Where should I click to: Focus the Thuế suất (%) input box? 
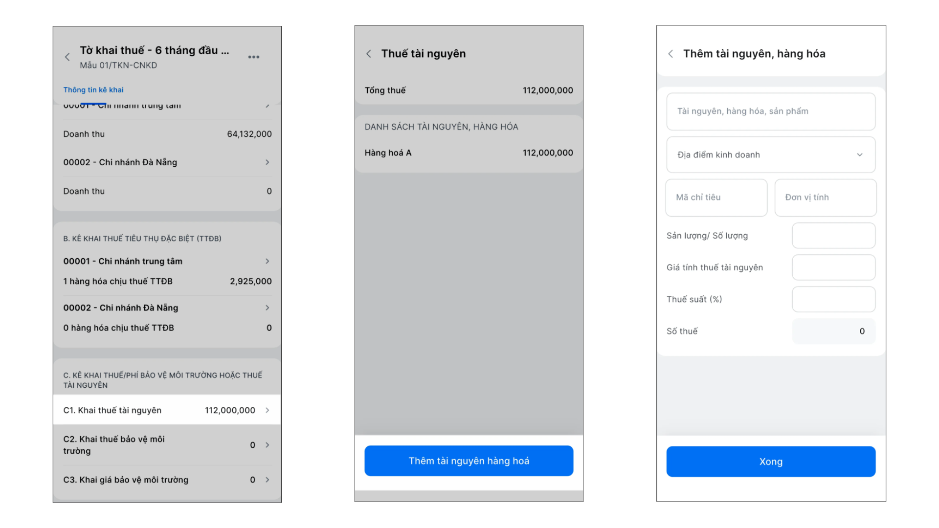click(x=834, y=299)
